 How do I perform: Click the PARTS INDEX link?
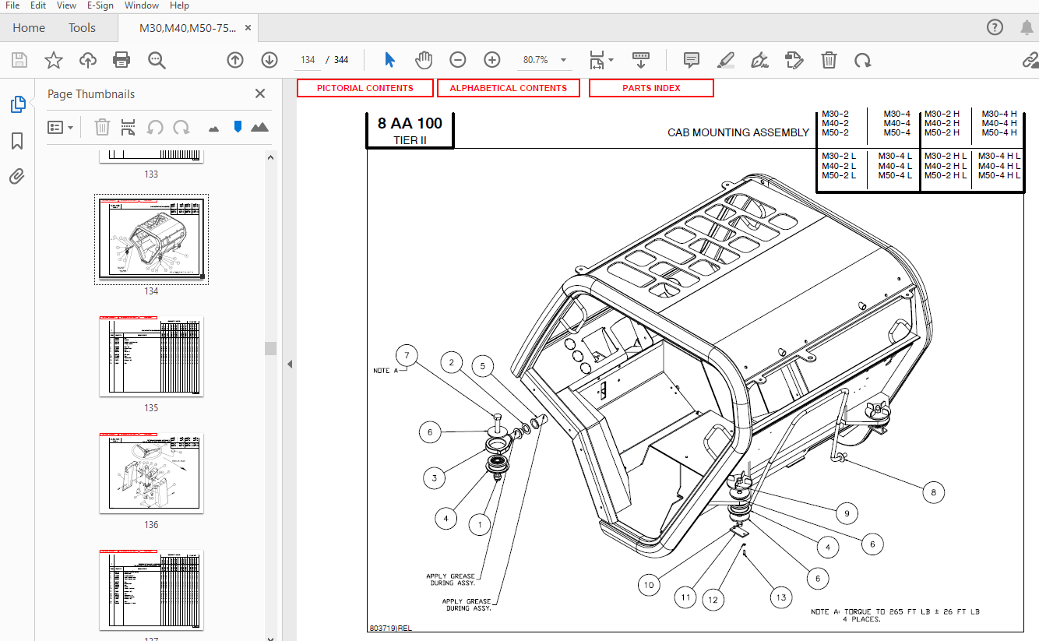(x=651, y=88)
